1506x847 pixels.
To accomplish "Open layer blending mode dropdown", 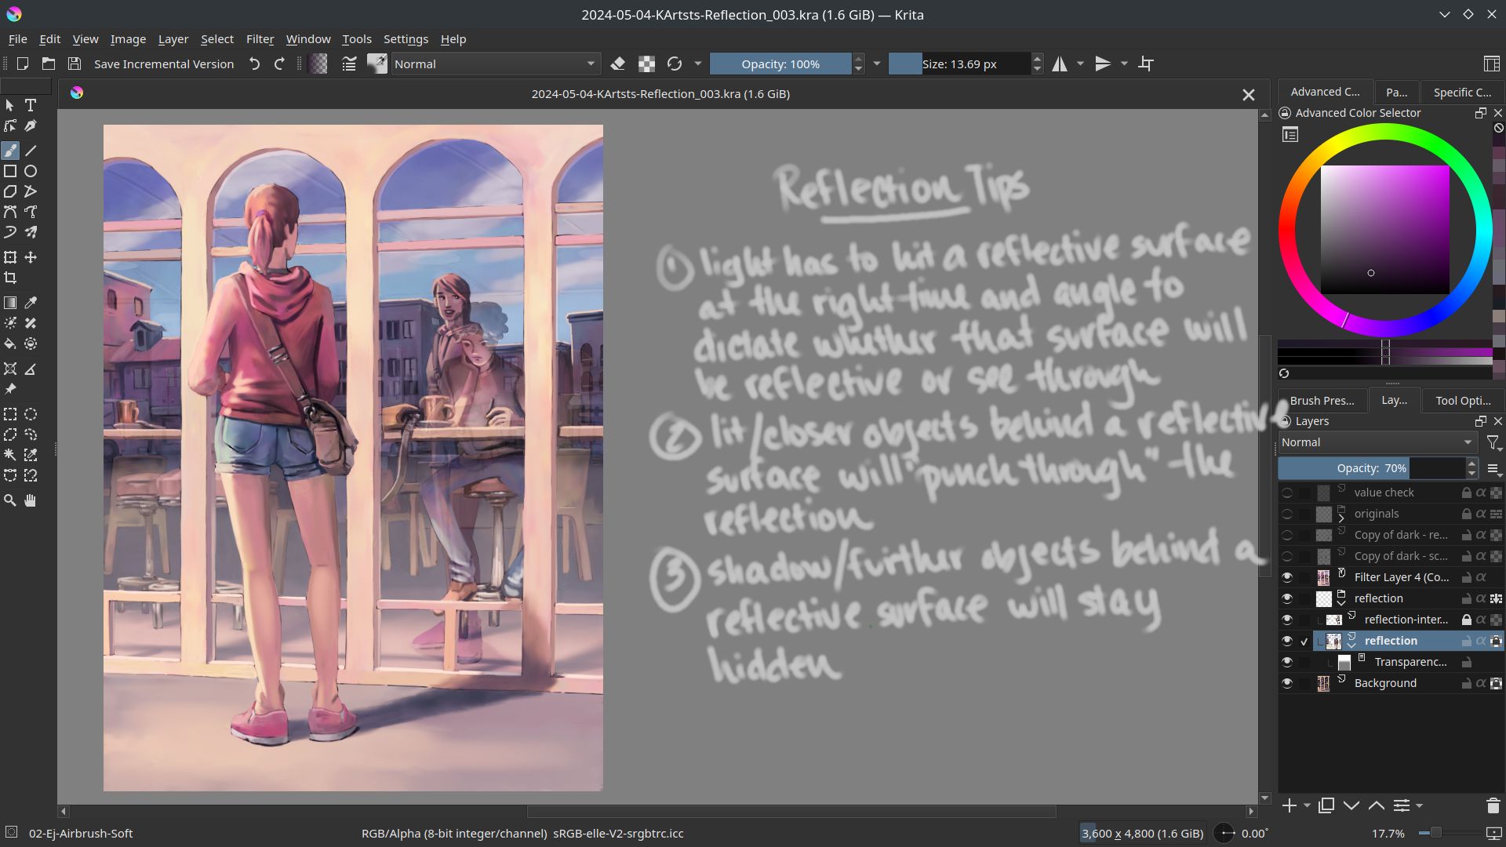I will [1377, 442].
